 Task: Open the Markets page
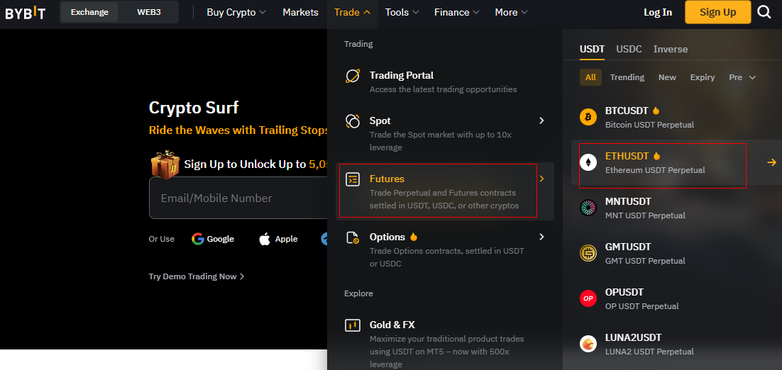coord(300,13)
